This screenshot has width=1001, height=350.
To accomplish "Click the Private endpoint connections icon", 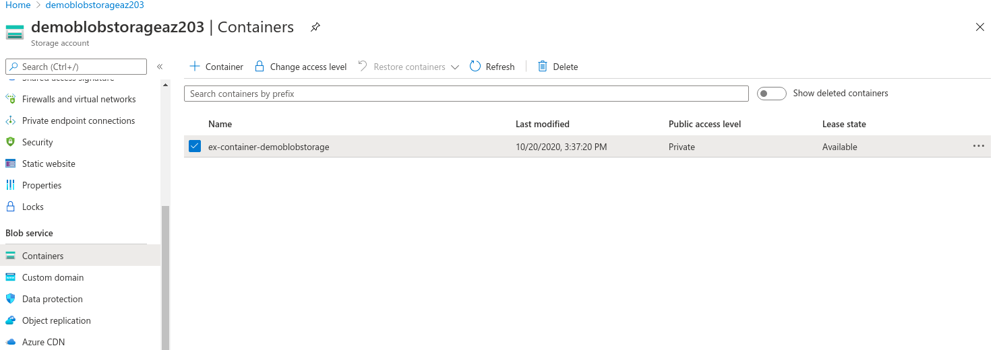I will click(x=10, y=120).
